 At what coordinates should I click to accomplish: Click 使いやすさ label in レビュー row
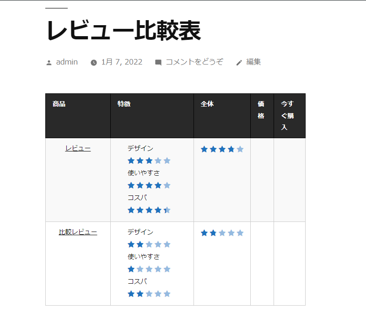(144, 173)
